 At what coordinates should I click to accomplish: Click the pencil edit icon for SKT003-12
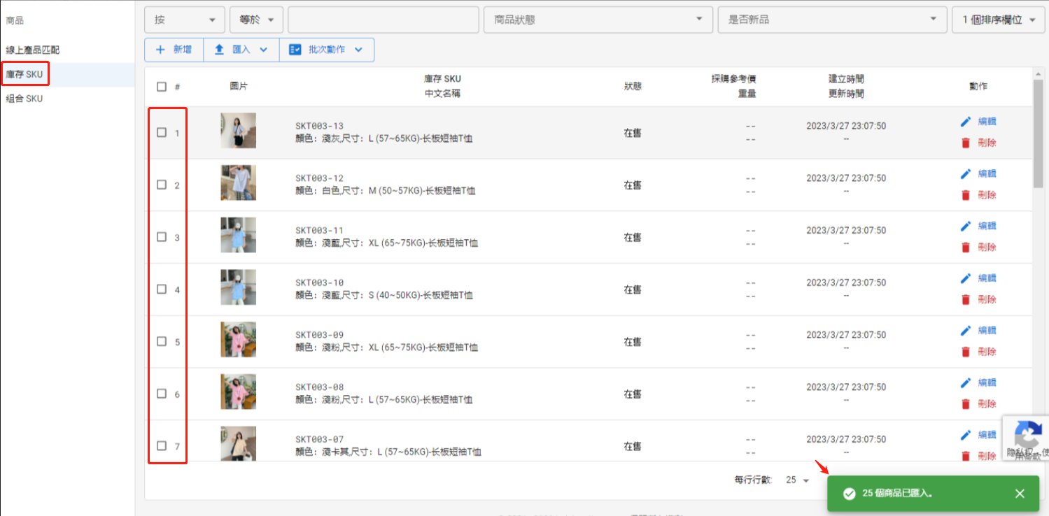(966, 174)
